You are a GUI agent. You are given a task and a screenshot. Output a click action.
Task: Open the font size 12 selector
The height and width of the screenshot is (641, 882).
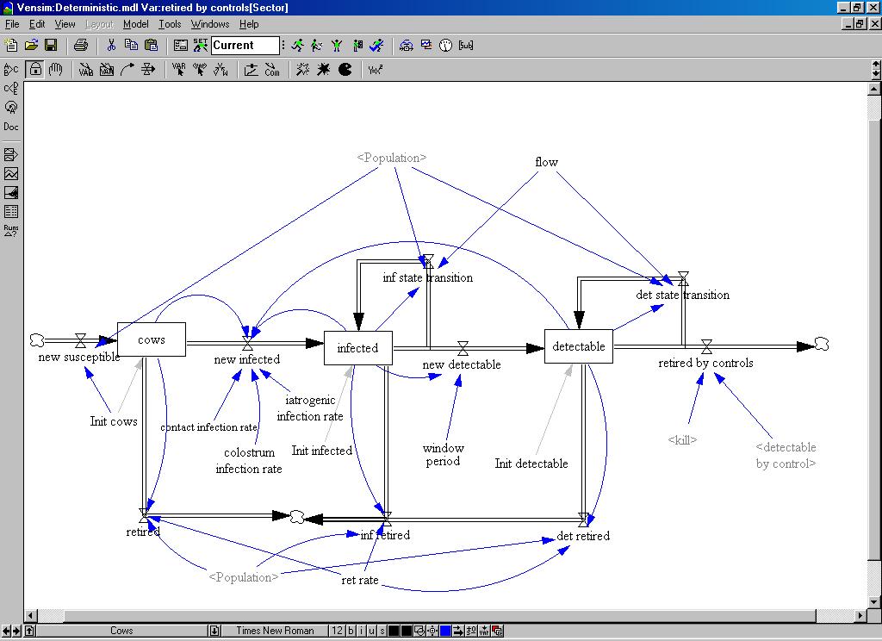click(x=339, y=631)
